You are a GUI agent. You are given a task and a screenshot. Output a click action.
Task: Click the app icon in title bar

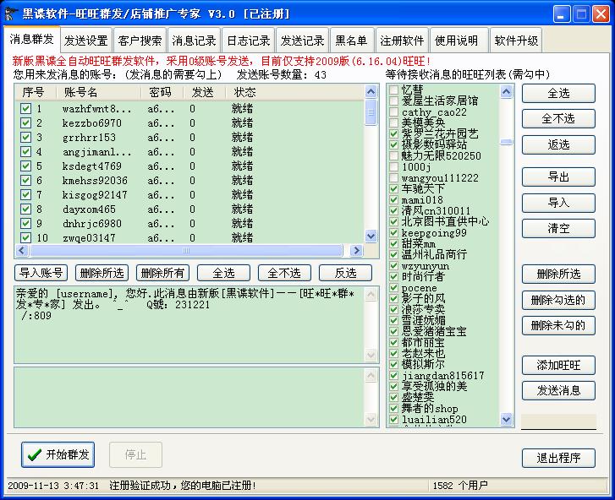coord(11,14)
